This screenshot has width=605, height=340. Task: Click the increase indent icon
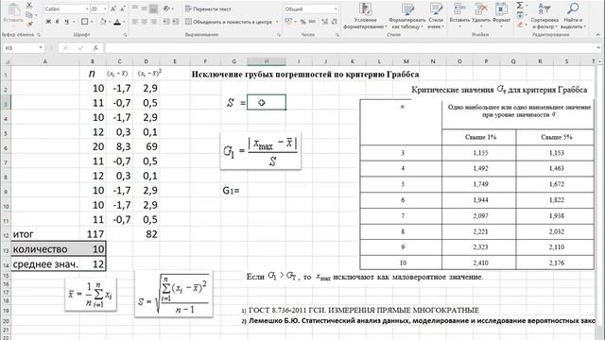[x=175, y=22]
